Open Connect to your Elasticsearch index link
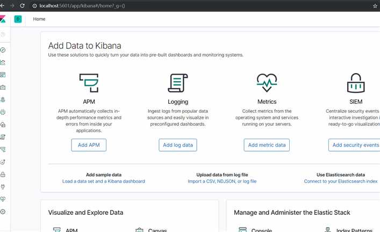 (x=341, y=181)
